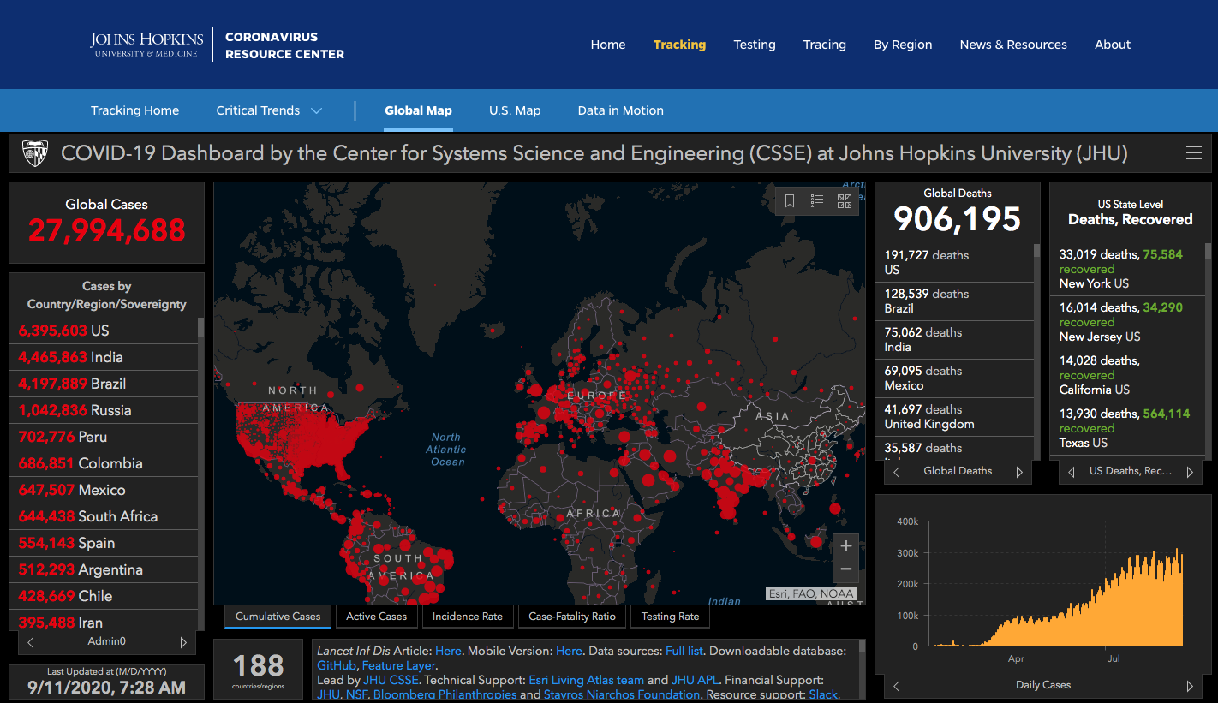
Task: Open the Esri Living Atlas team link
Action: 587,681
